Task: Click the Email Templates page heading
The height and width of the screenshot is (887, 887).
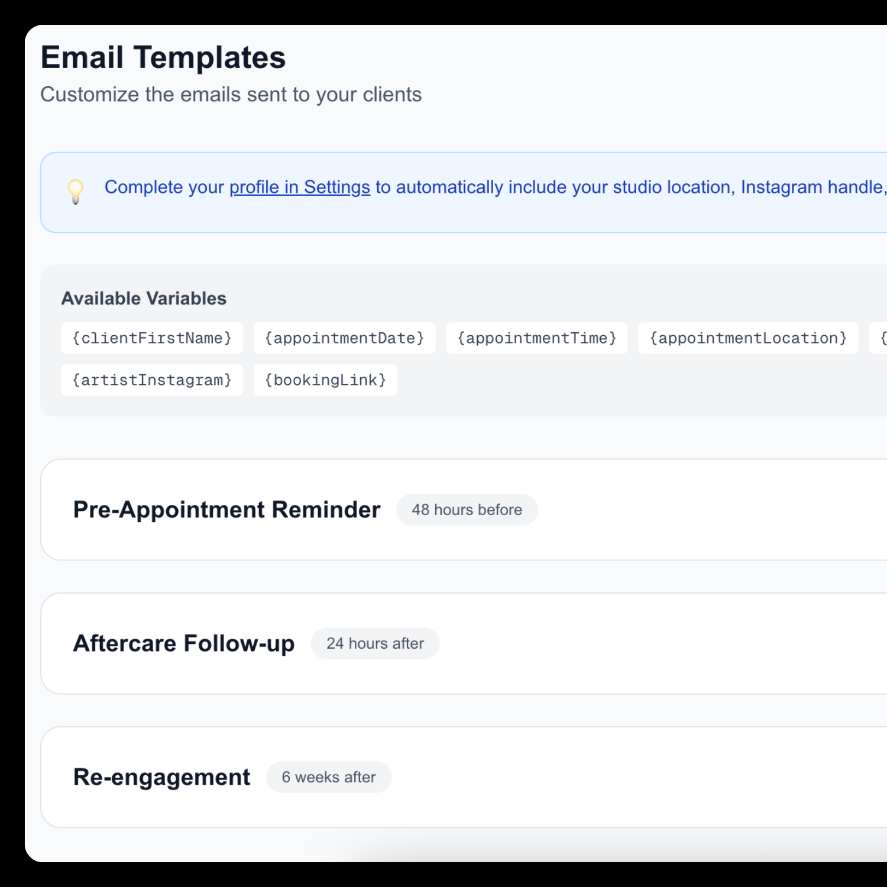Action: tap(163, 57)
